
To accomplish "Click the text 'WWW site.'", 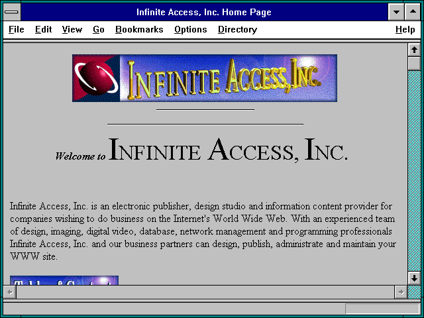I will 34,256.
